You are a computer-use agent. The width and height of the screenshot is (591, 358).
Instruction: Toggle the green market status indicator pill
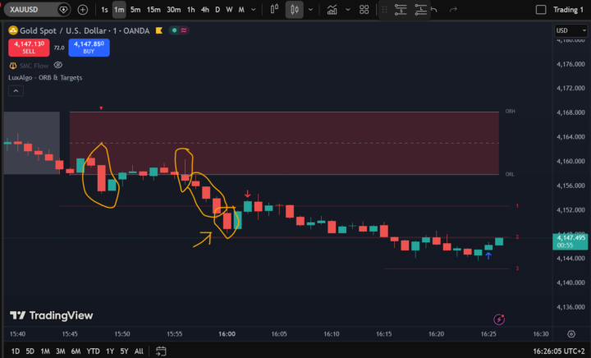tap(179, 30)
